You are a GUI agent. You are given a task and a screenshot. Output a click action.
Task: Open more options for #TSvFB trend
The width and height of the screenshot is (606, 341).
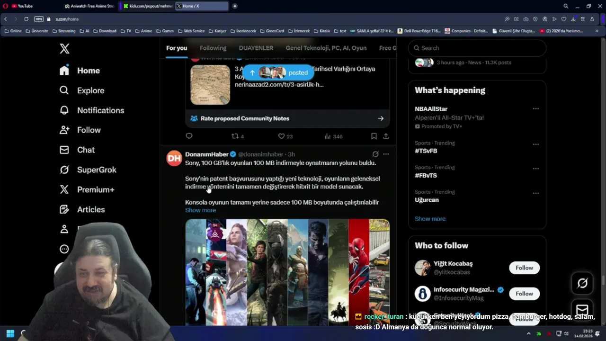[x=535, y=144]
